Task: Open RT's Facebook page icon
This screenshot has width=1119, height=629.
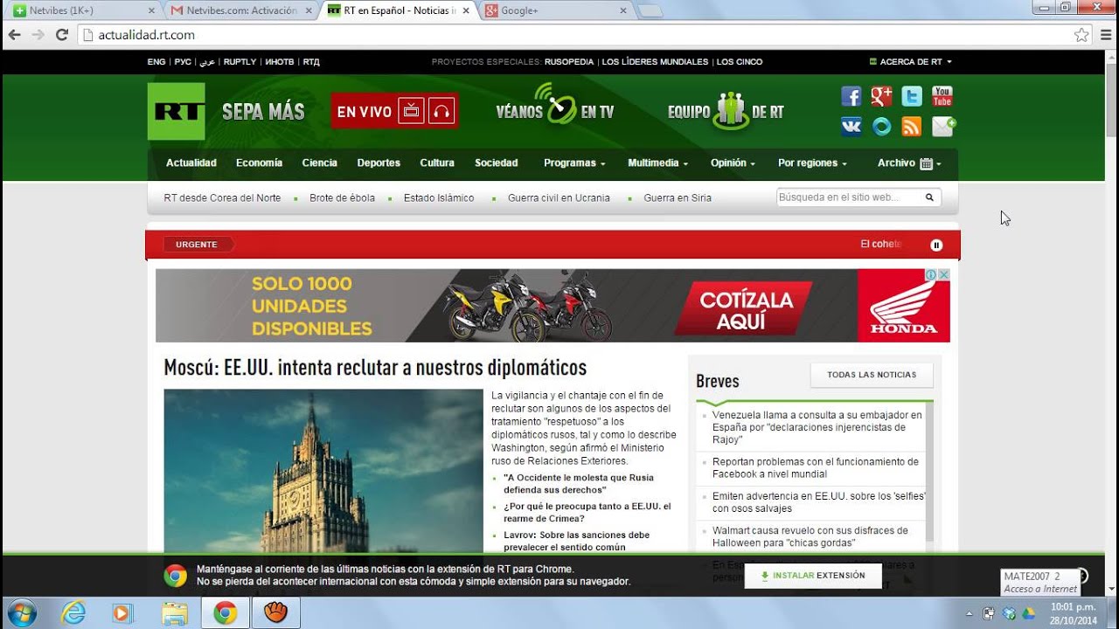Action: (851, 96)
